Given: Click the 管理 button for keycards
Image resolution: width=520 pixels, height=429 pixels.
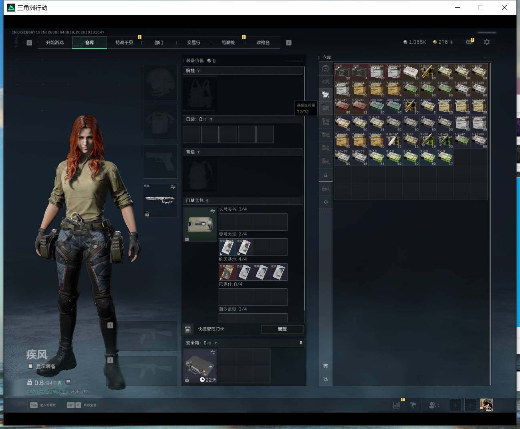Looking at the screenshot, I should click(x=282, y=329).
